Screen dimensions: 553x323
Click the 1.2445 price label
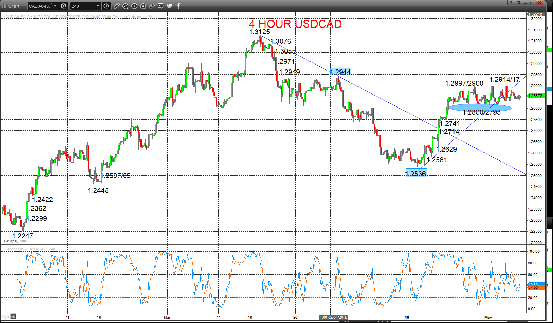pyautogui.click(x=98, y=190)
